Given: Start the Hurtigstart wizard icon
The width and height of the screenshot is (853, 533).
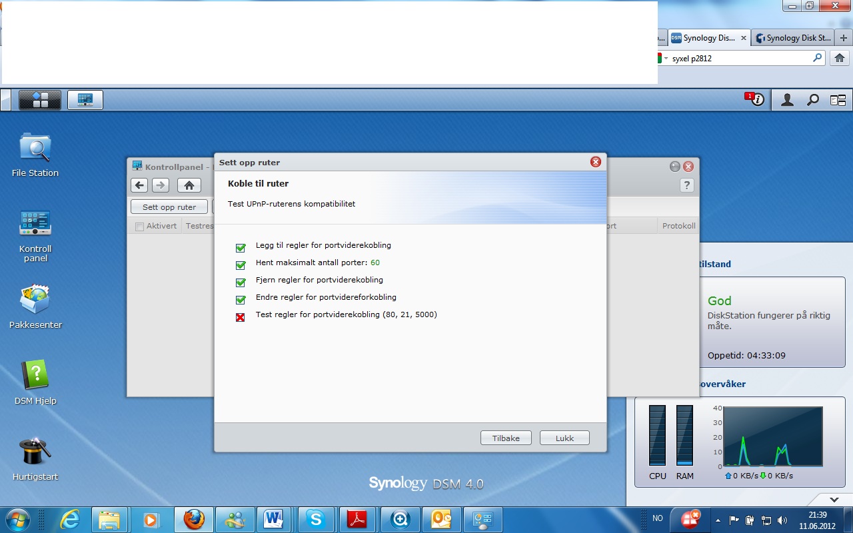Looking at the screenshot, I should pyautogui.click(x=35, y=458).
